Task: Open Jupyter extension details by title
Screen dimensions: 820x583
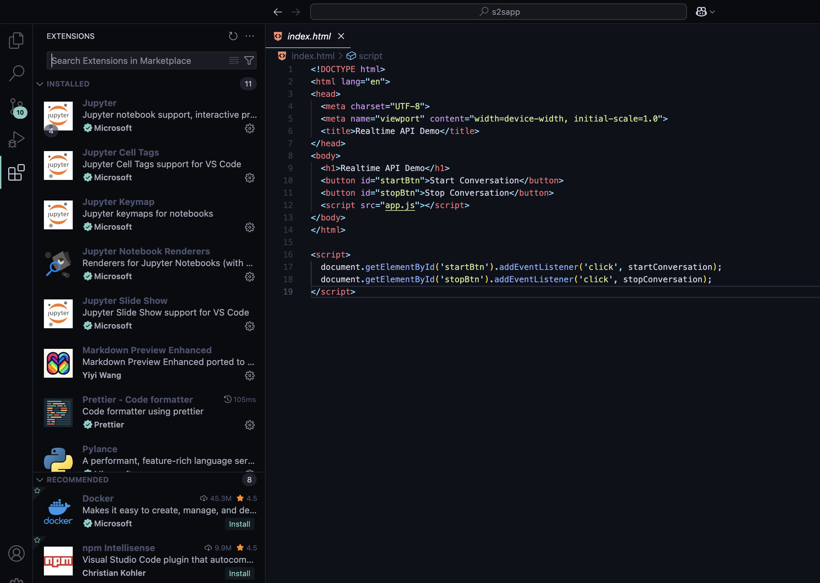Action: click(99, 103)
